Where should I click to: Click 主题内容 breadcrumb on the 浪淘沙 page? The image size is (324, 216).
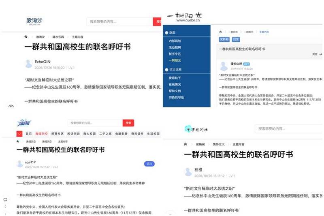[77, 37]
